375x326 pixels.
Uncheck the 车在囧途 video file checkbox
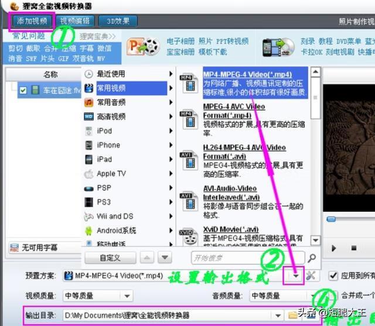23,90
